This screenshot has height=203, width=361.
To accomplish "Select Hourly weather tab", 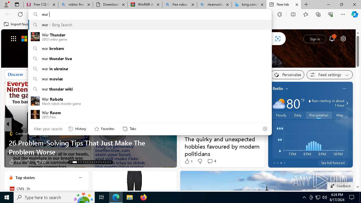I will tap(281, 115).
